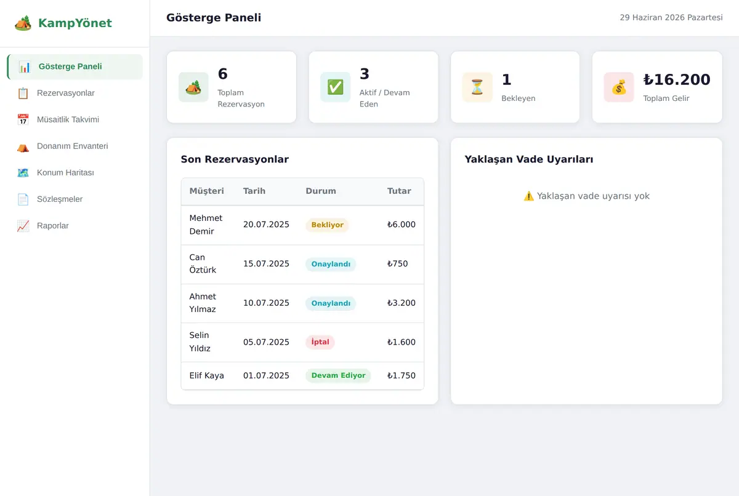This screenshot has height=496, width=739.
Task: Click the Sözleşmeler document icon
Action: point(23,199)
